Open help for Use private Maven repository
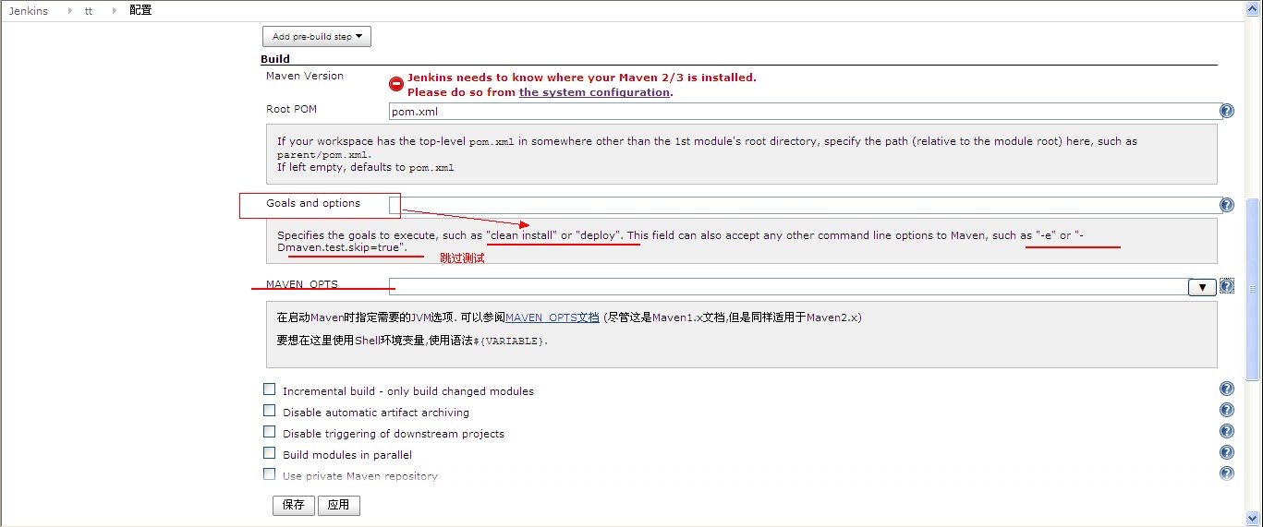Viewport: 1263px width, 527px height. [x=1227, y=473]
